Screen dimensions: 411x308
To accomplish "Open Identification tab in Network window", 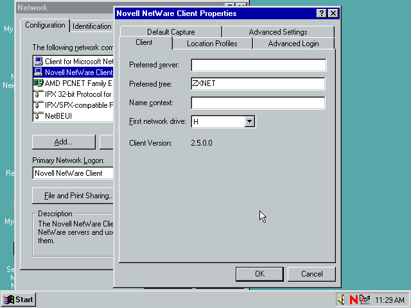I will pyautogui.click(x=92, y=26).
